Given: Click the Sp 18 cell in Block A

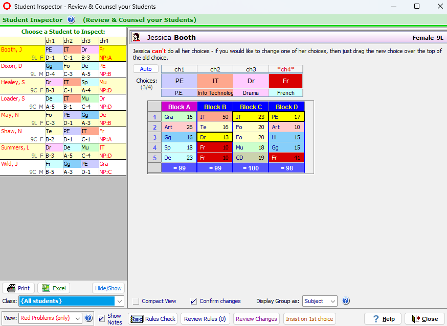Looking at the screenshot, I should click(x=179, y=147).
